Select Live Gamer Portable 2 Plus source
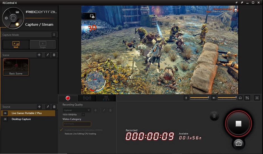This screenshot has height=154, width=263. [28, 113]
